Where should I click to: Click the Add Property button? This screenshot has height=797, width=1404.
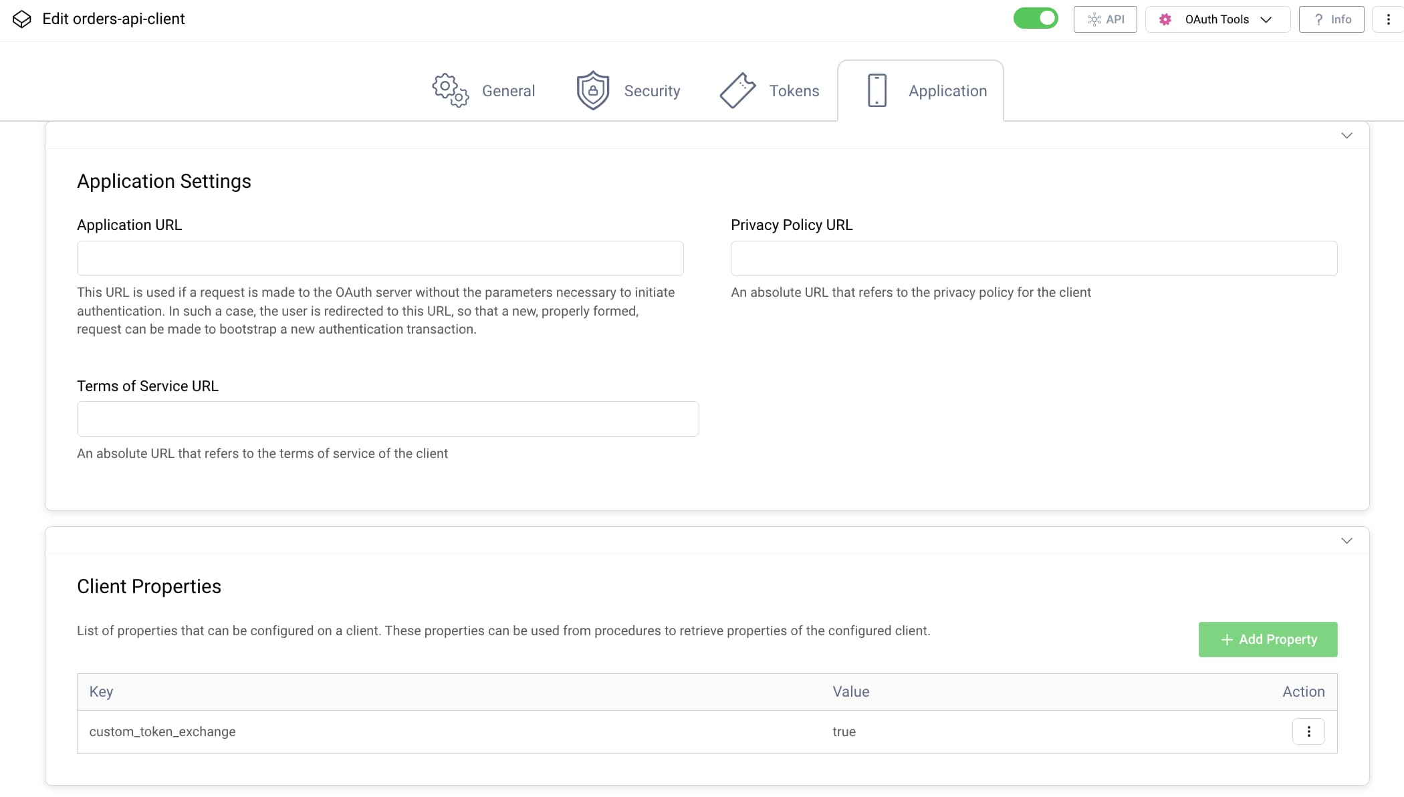1268,639
